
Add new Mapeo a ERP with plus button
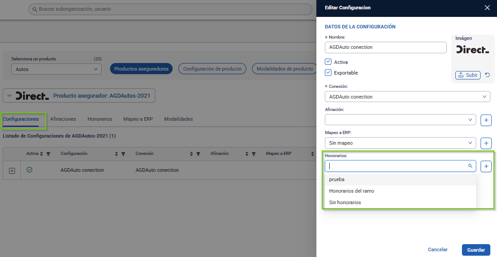pyautogui.click(x=486, y=143)
